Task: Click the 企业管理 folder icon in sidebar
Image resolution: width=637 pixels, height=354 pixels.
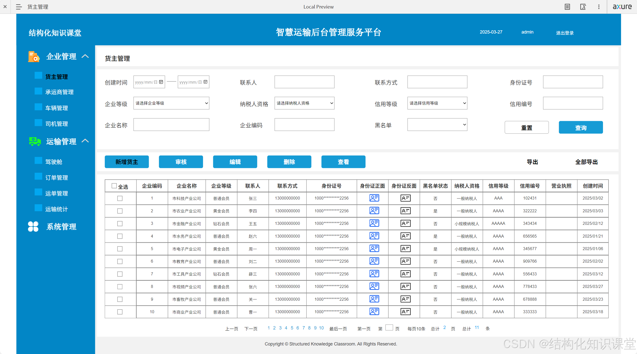Action: tap(33, 57)
